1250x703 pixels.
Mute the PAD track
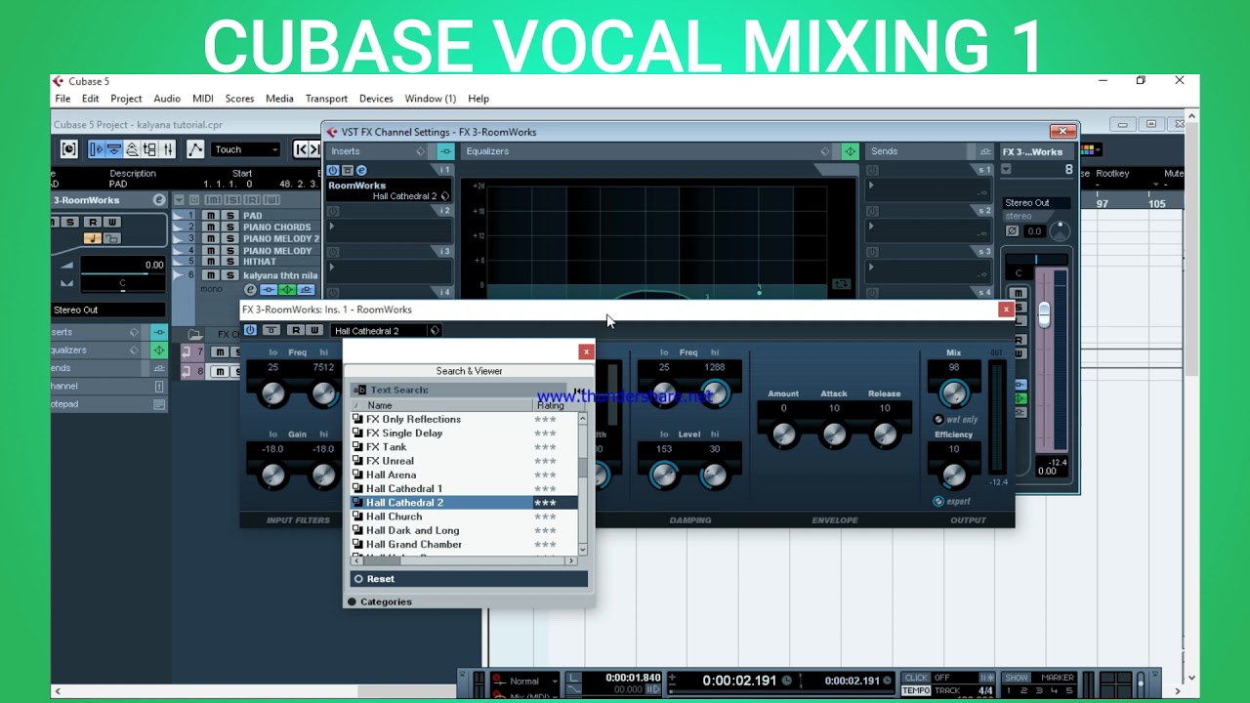[x=210, y=216]
